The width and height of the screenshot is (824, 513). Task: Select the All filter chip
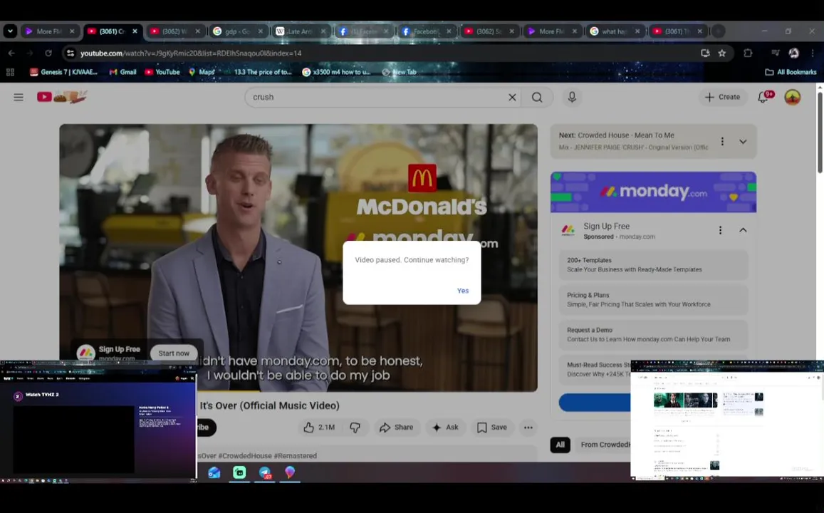(560, 445)
